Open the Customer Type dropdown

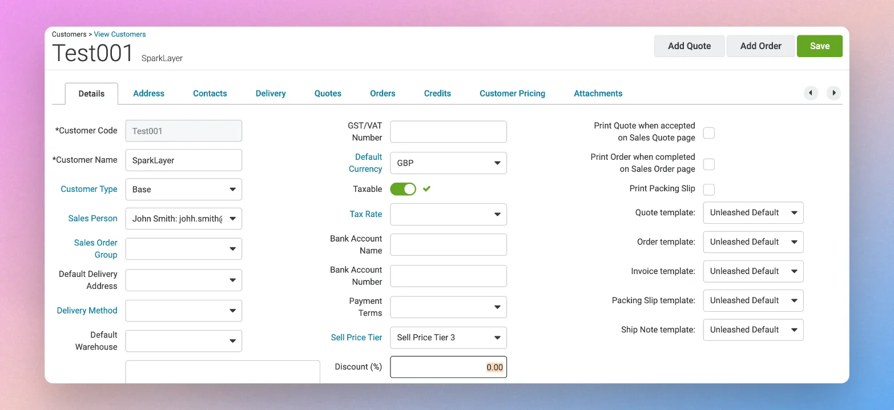click(184, 190)
